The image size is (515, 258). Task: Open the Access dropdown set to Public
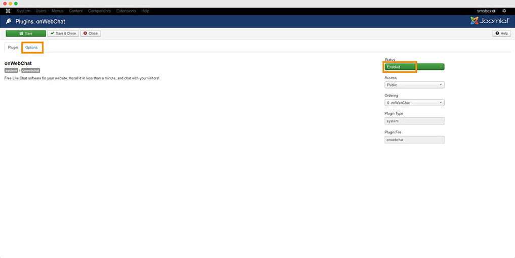414,85
